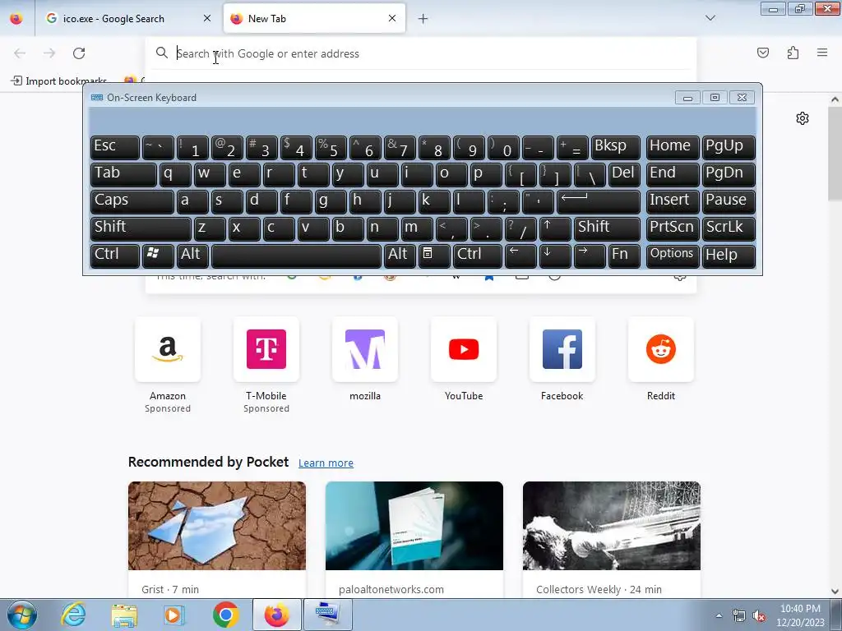Click the space bar on On-Screen Keyboard
The image size is (842, 631).
click(296, 256)
